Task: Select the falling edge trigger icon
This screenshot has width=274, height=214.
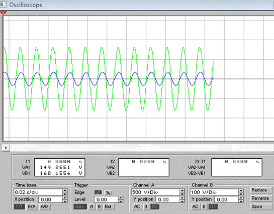Action: click(x=108, y=192)
